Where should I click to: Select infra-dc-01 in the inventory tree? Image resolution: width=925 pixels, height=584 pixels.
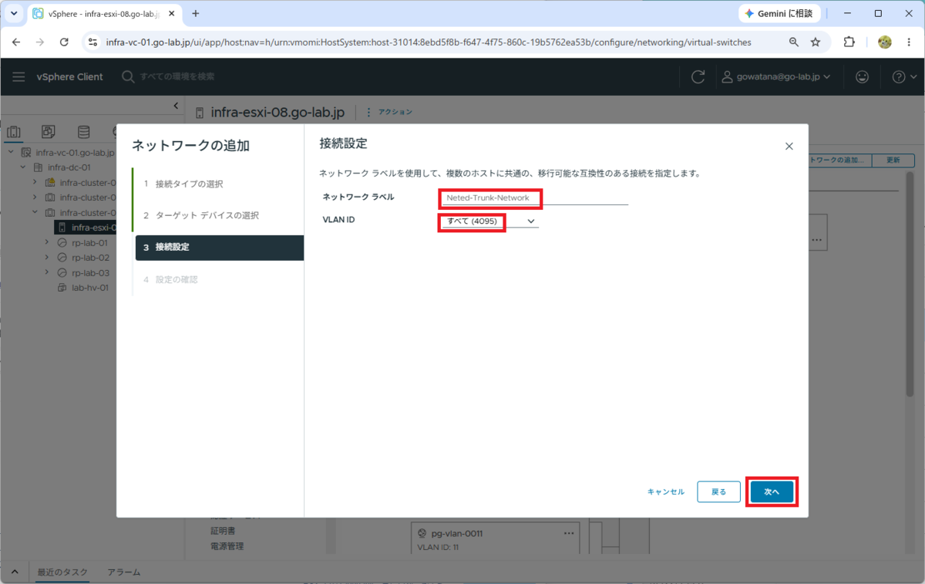(x=69, y=167)
